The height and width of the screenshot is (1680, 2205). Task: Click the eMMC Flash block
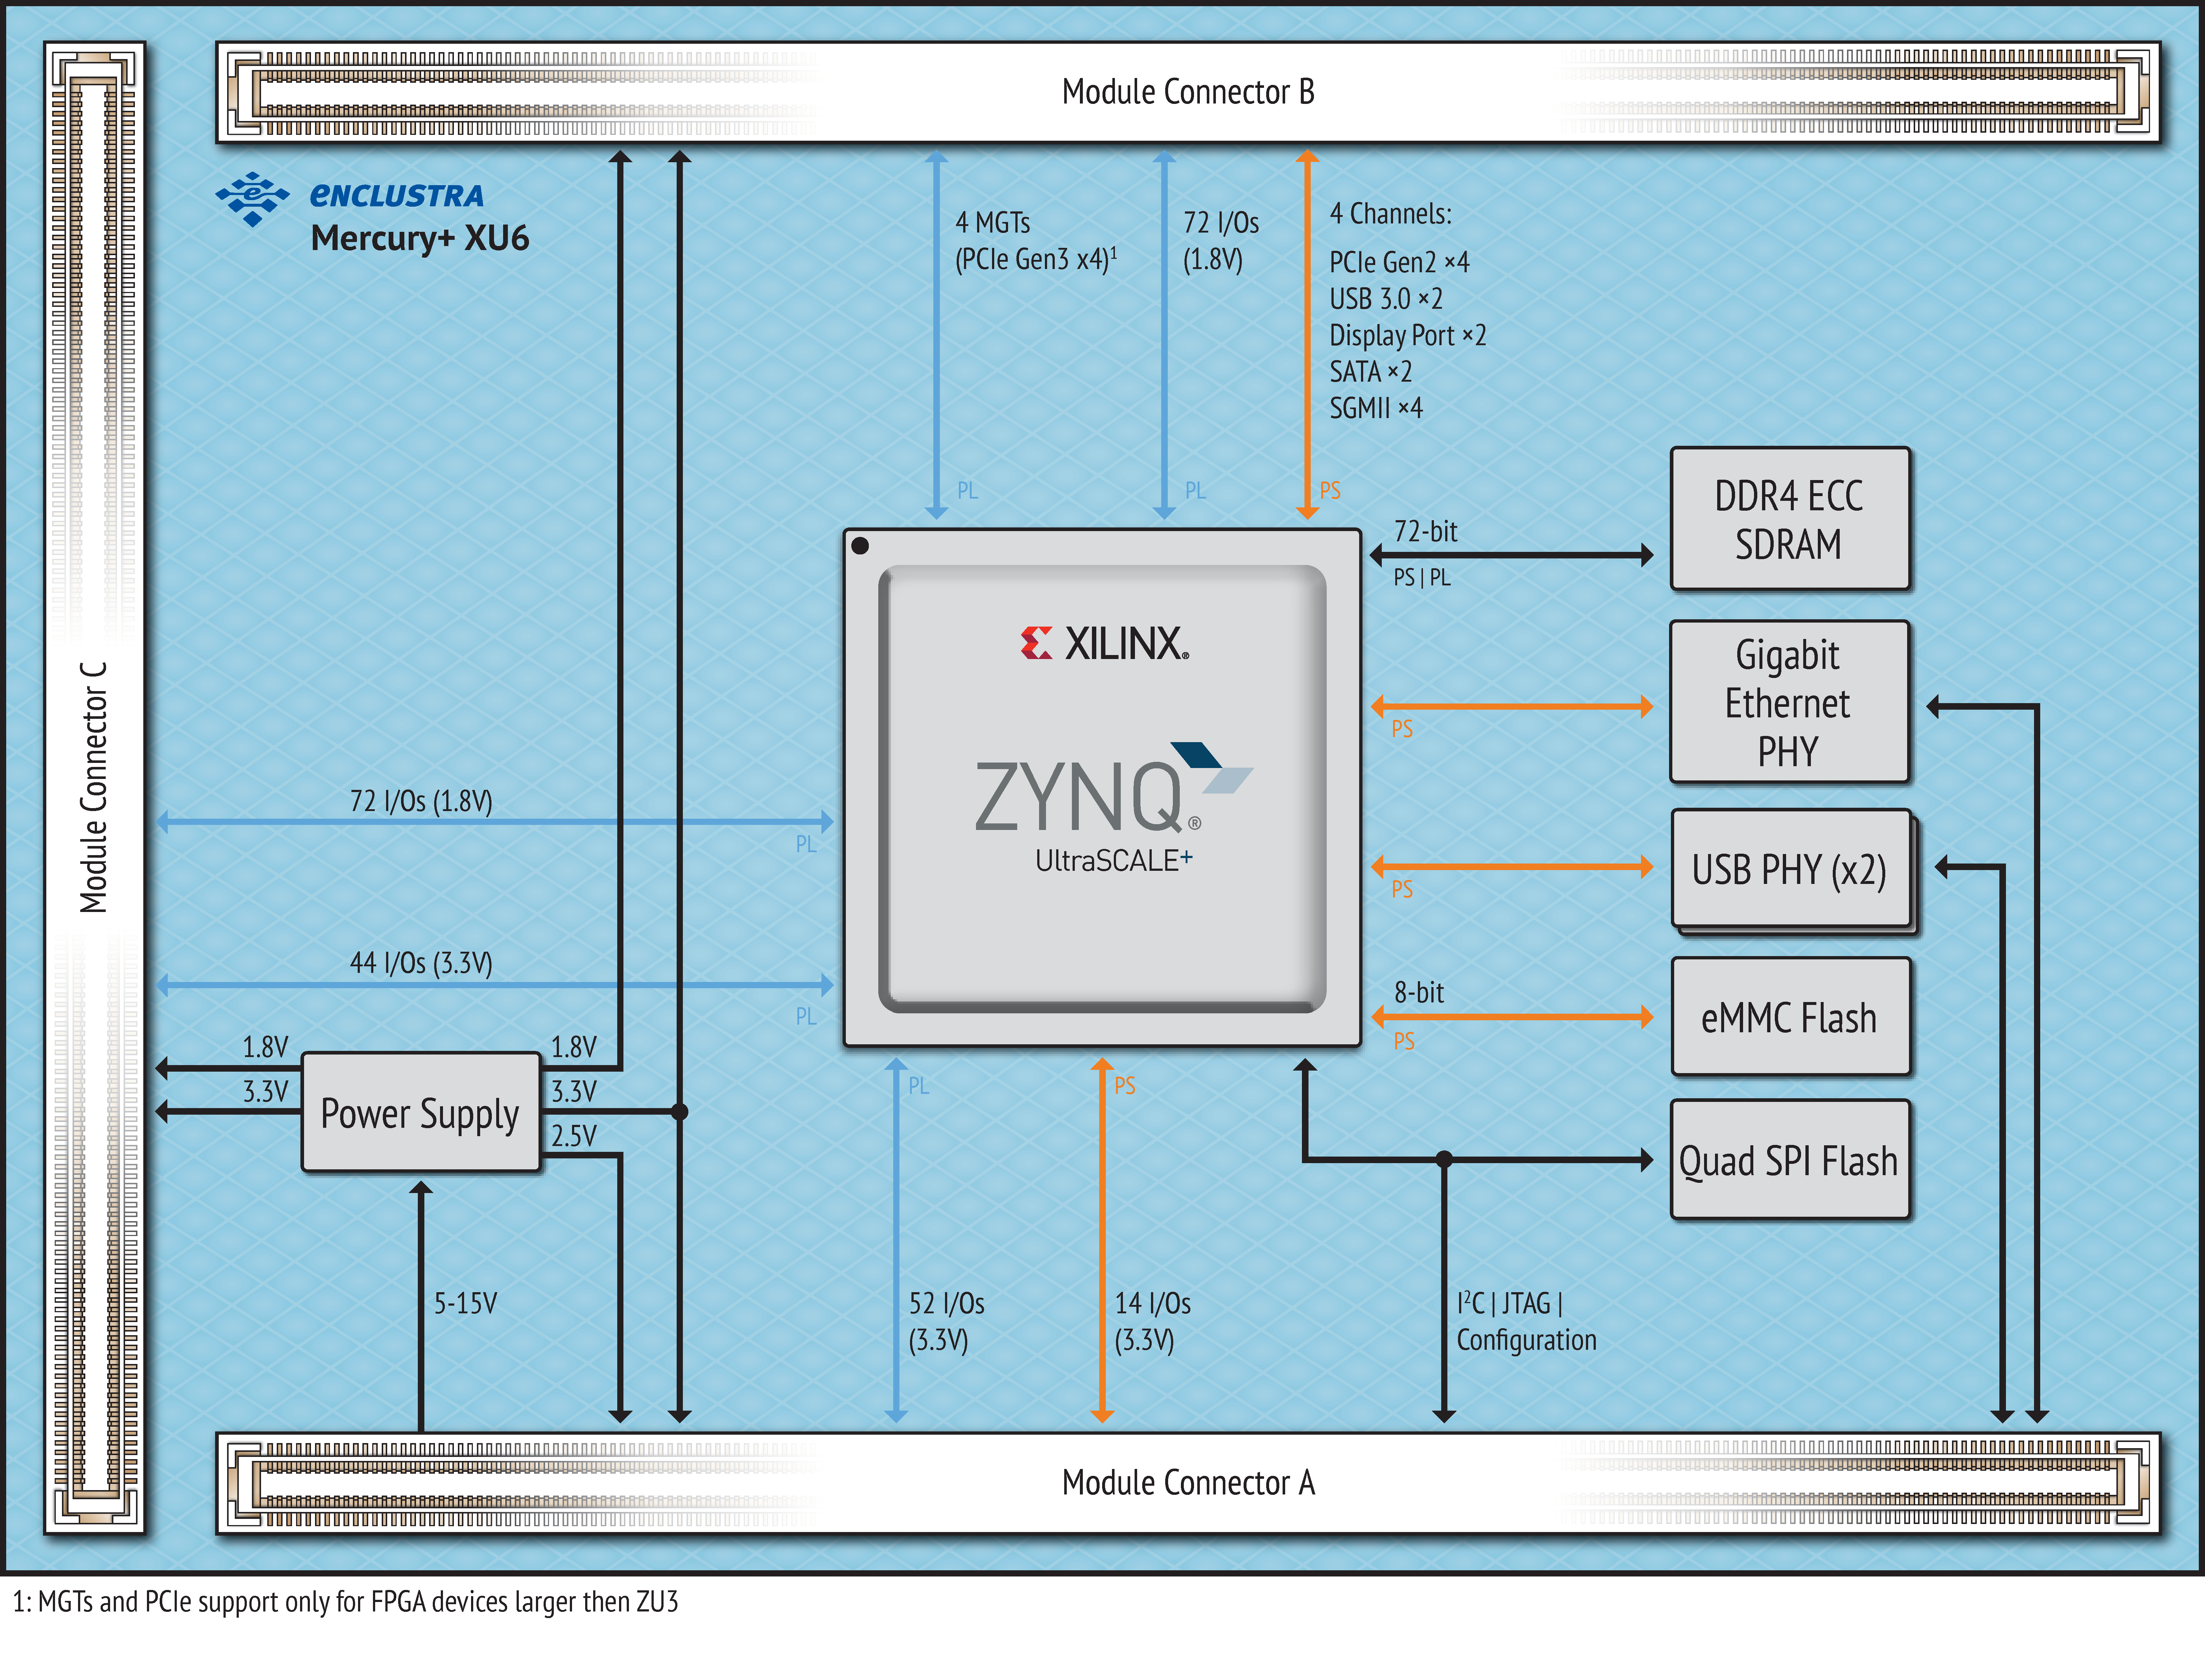pyautogui.click(x=1789, y=1017)
